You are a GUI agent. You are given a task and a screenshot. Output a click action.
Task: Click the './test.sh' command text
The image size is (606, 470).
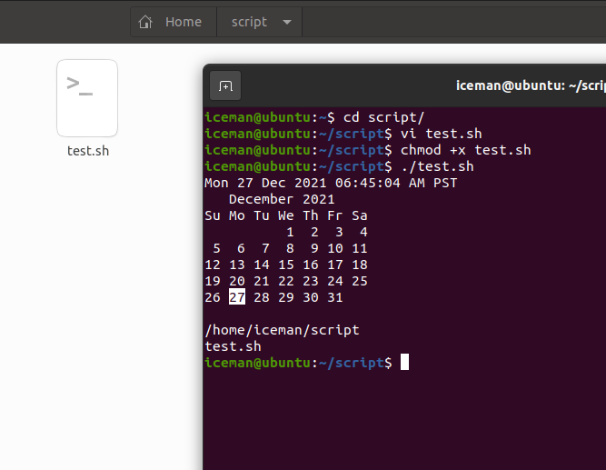coord(437,166)
